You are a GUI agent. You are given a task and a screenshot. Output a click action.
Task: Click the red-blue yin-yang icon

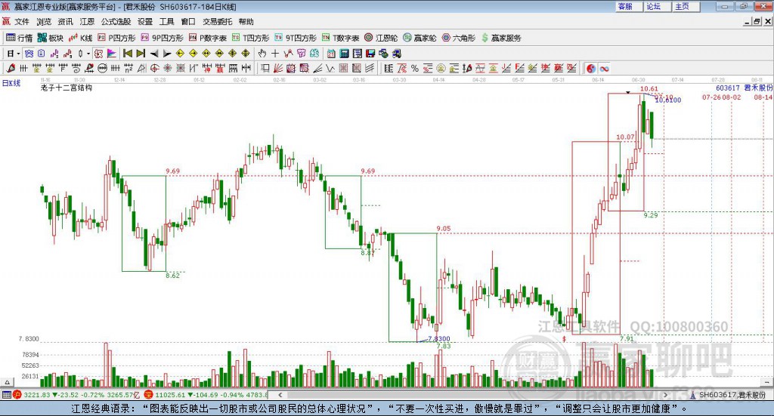pyautogui.click(x=591, y=69)
